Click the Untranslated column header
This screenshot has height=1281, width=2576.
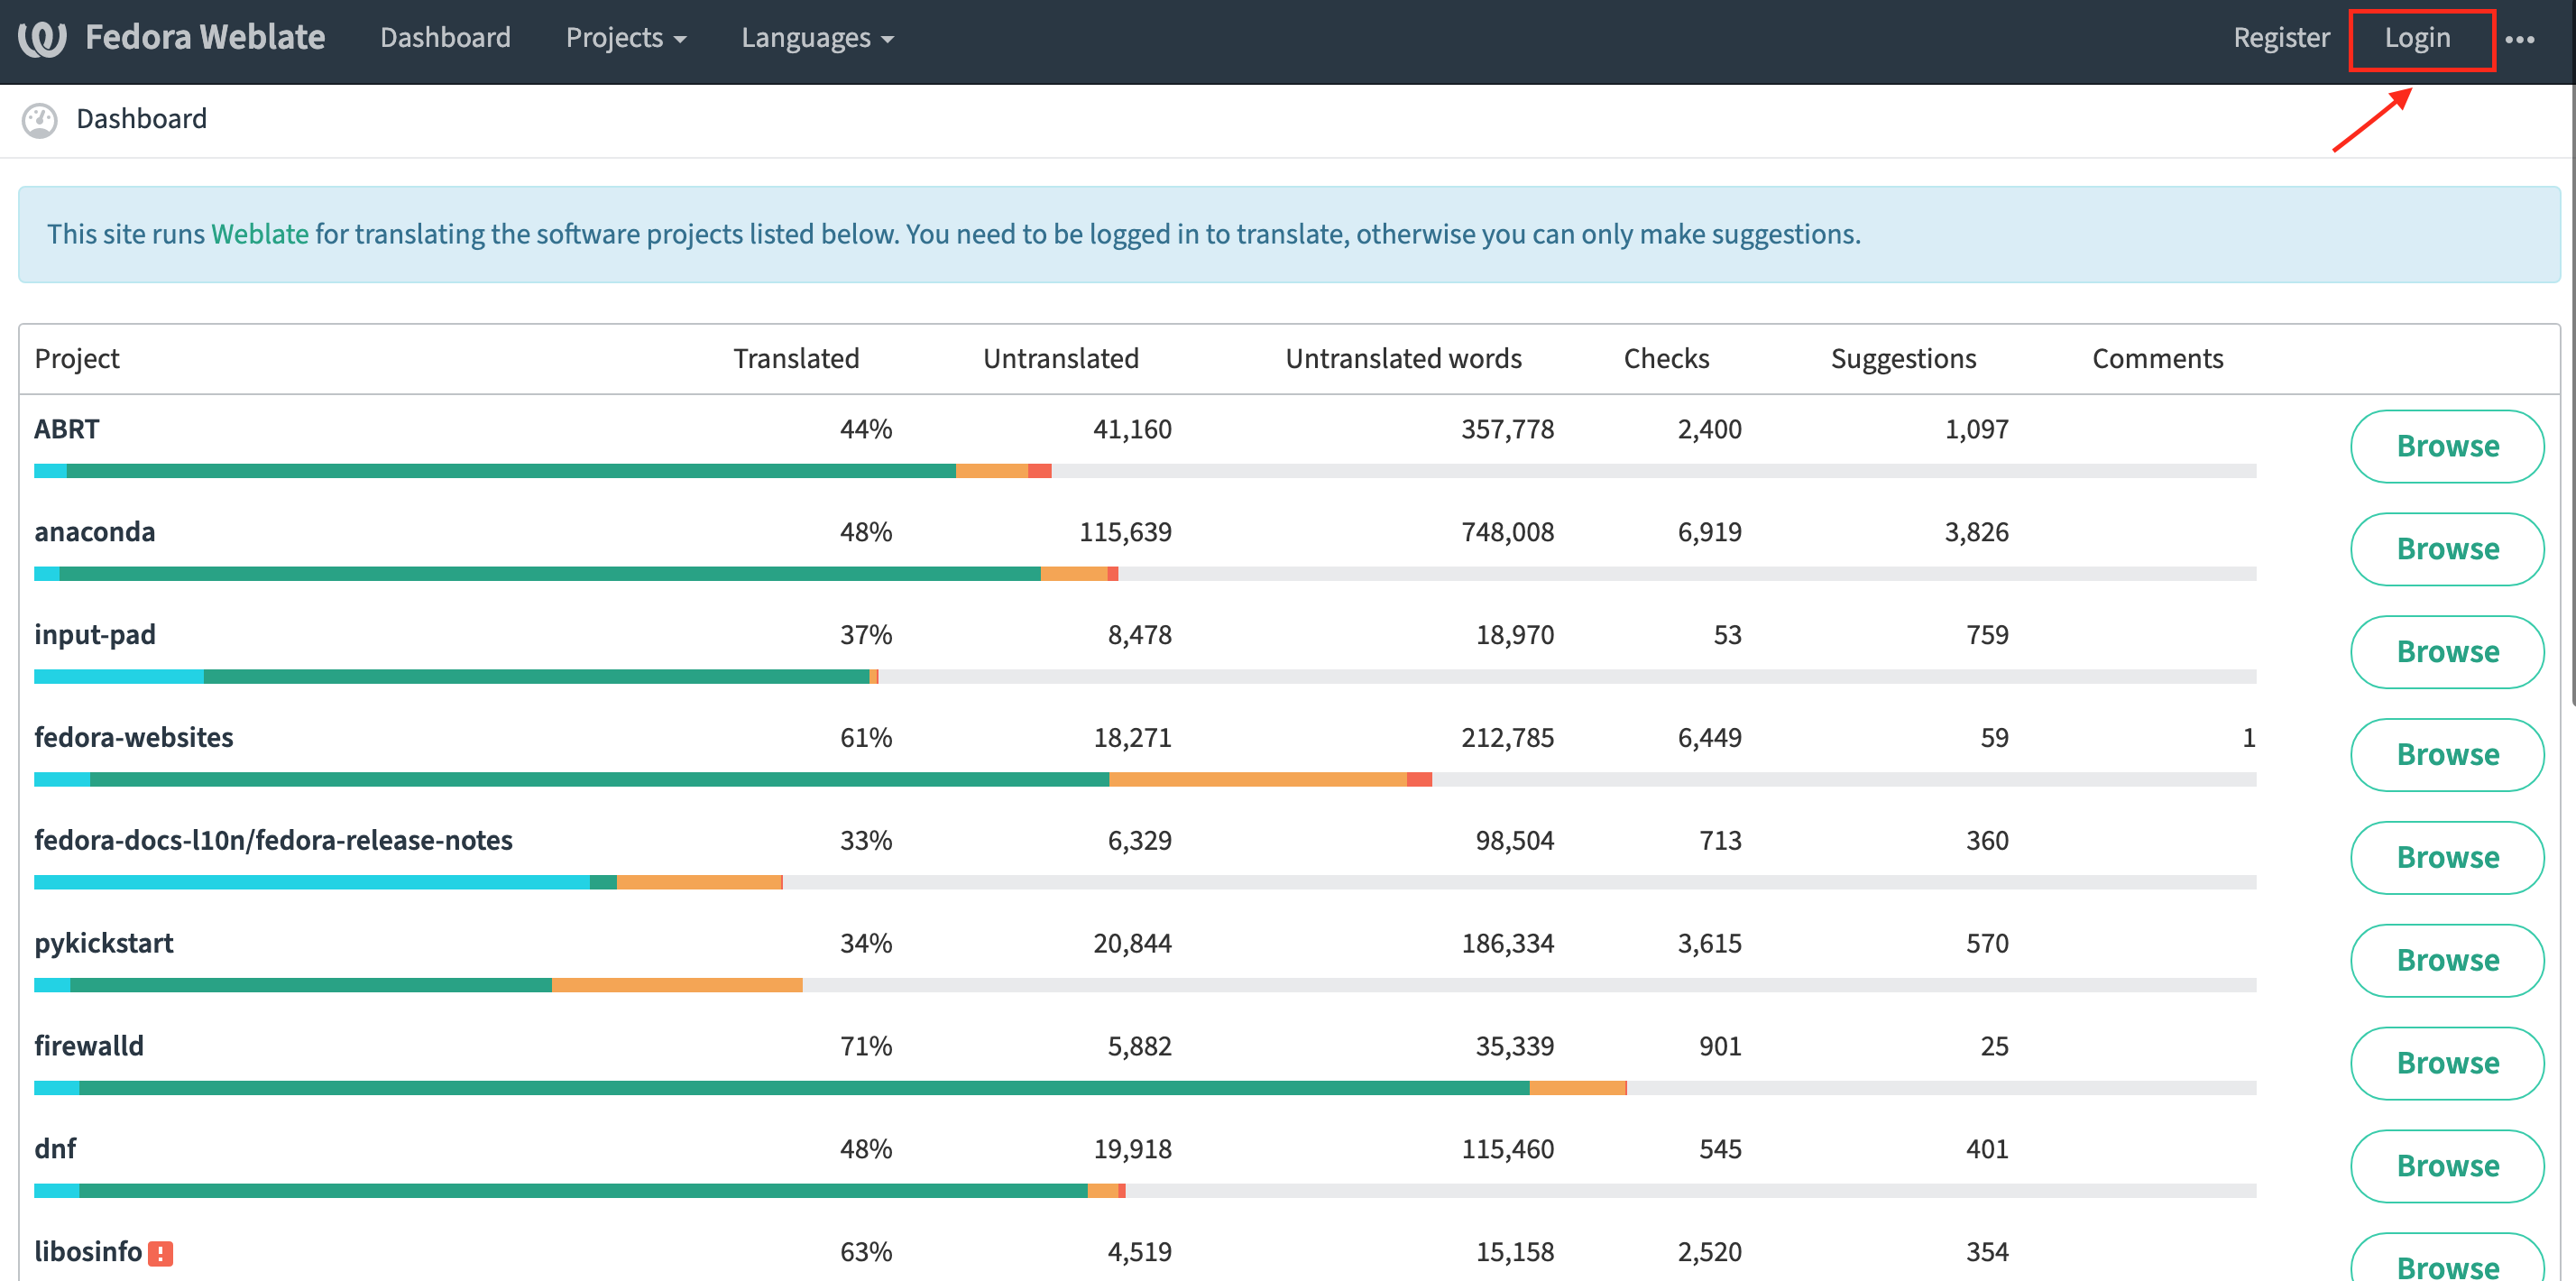1061,359
